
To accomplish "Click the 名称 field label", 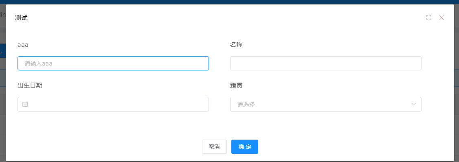I will point(236,45).
